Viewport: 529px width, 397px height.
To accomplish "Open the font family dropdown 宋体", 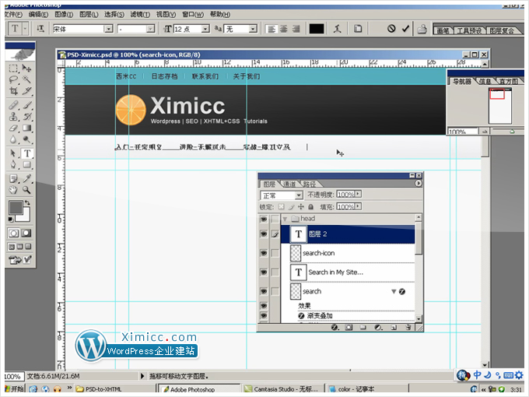I will click(x=108, y=29).
